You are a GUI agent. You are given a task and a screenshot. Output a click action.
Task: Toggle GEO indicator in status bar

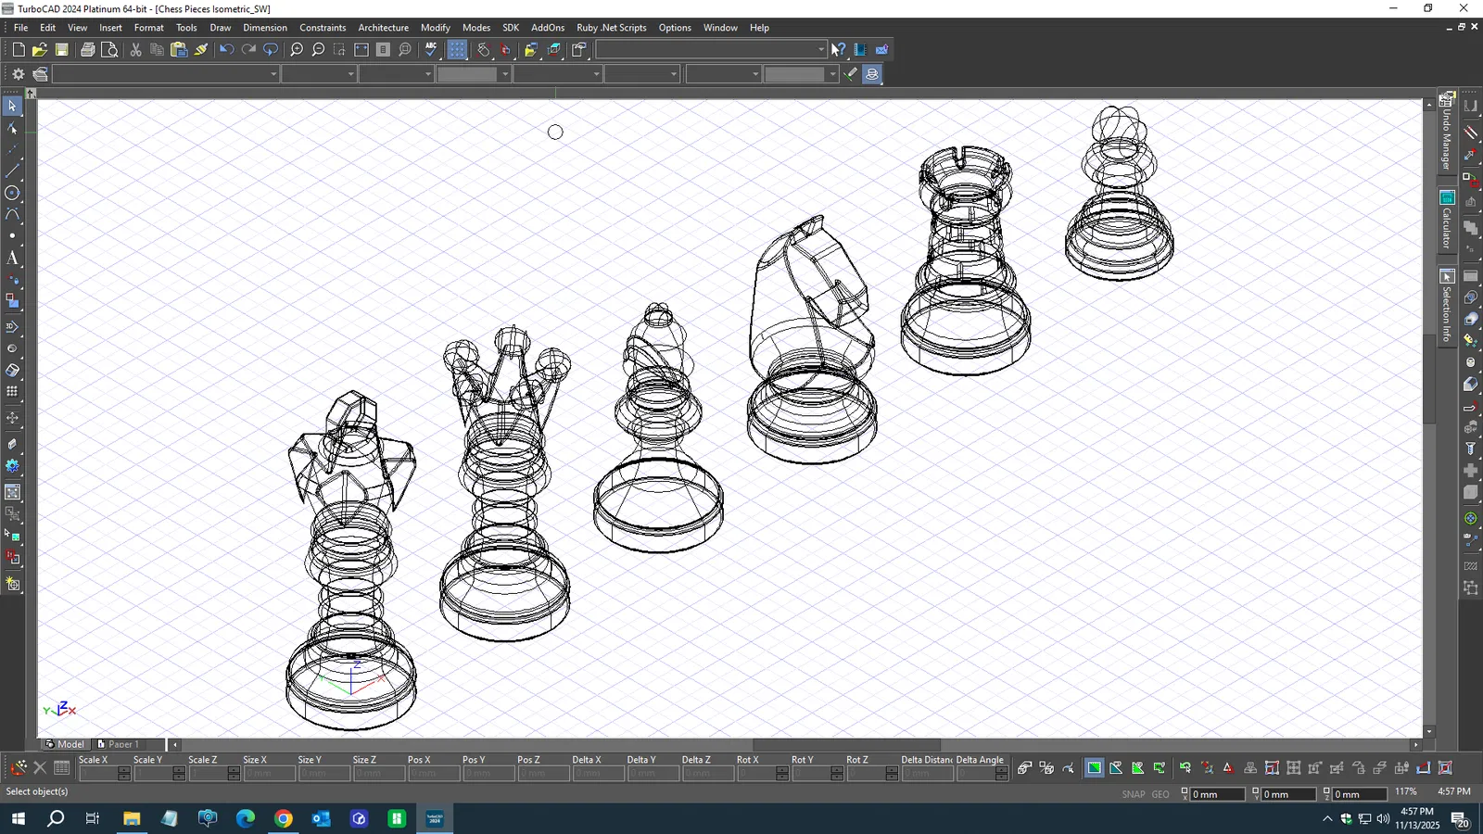pos(1160,794)
